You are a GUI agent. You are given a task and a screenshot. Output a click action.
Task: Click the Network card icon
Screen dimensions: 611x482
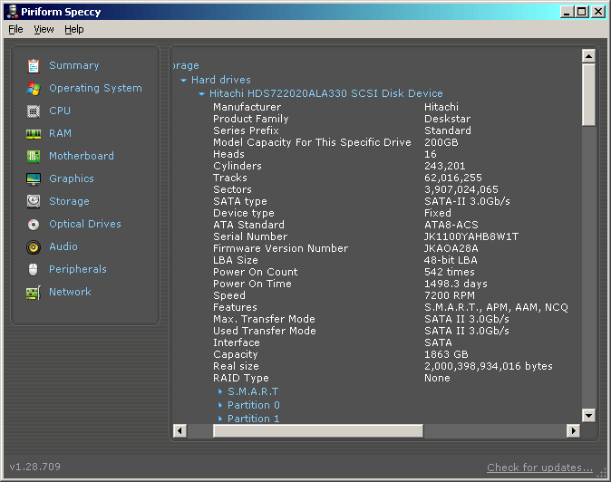coord(34,293)
